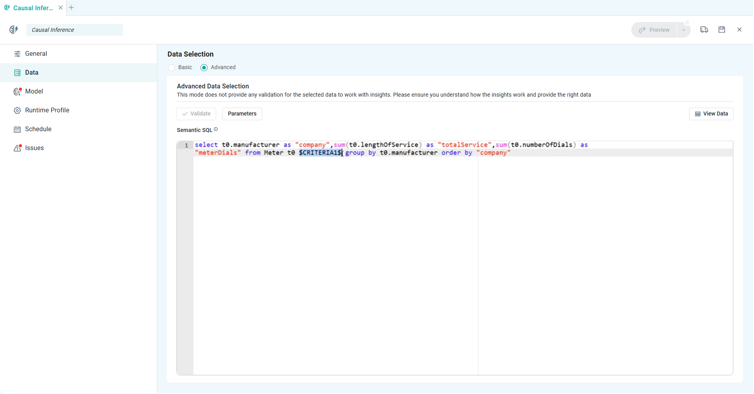Click the save disk icon
The height and width of the screenshot is (394, 754).
(x=722, y=30)
